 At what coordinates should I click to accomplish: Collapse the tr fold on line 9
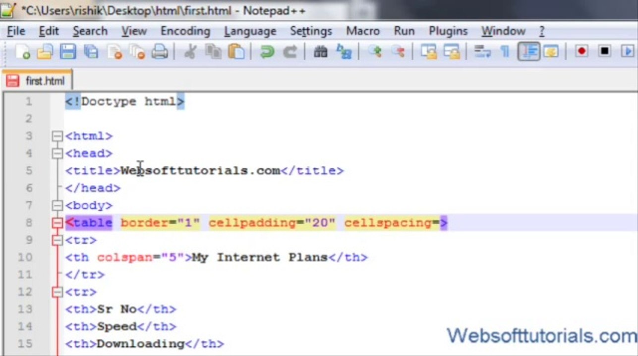tap(58, 240)
